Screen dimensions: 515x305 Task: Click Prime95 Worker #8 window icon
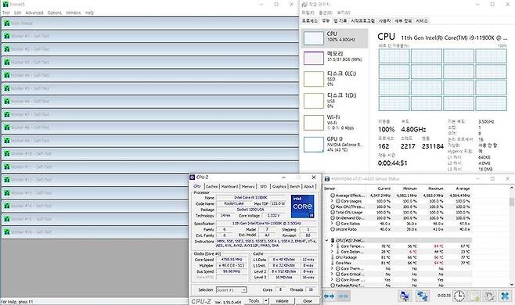pyautogui.click(x=6, y=127)
